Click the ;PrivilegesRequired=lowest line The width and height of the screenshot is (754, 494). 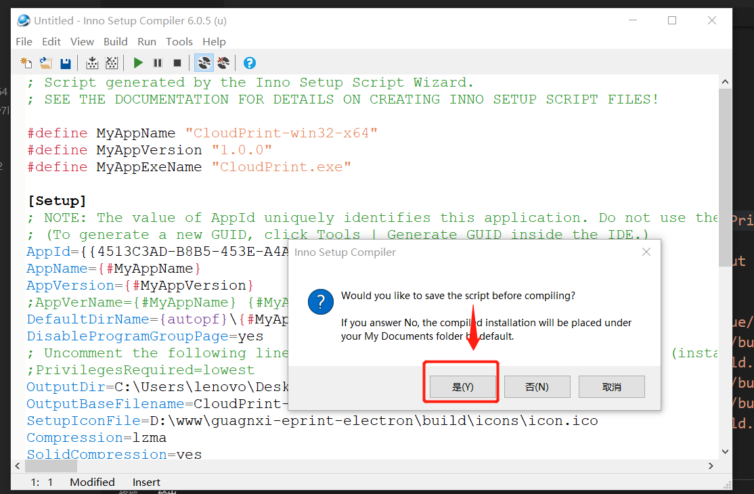point(140,370)
